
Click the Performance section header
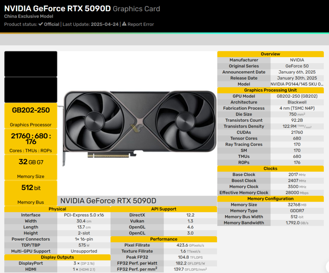(164, 239)
